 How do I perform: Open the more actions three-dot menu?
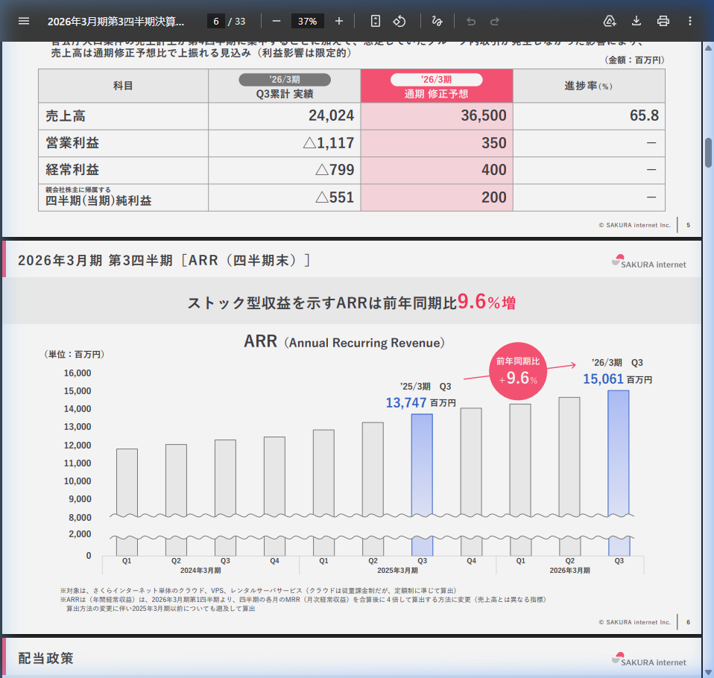690,21
